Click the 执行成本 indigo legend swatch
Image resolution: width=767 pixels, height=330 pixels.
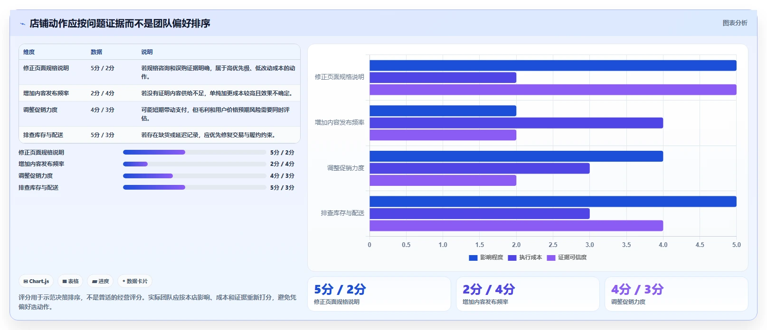[x=512, y=257]
